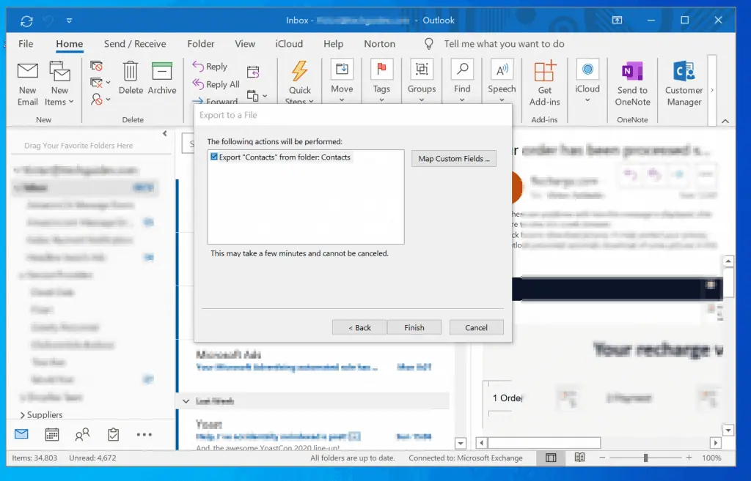Open the Move dropdown
Viewport: 751px width, 481px height.
[x=342, y=81]
